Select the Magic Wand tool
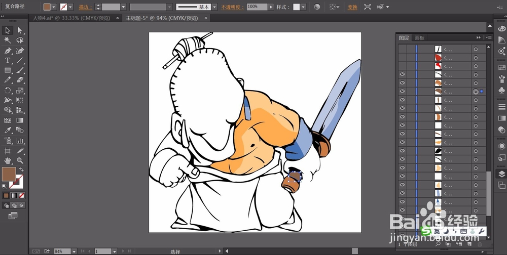 pos(8,40)
